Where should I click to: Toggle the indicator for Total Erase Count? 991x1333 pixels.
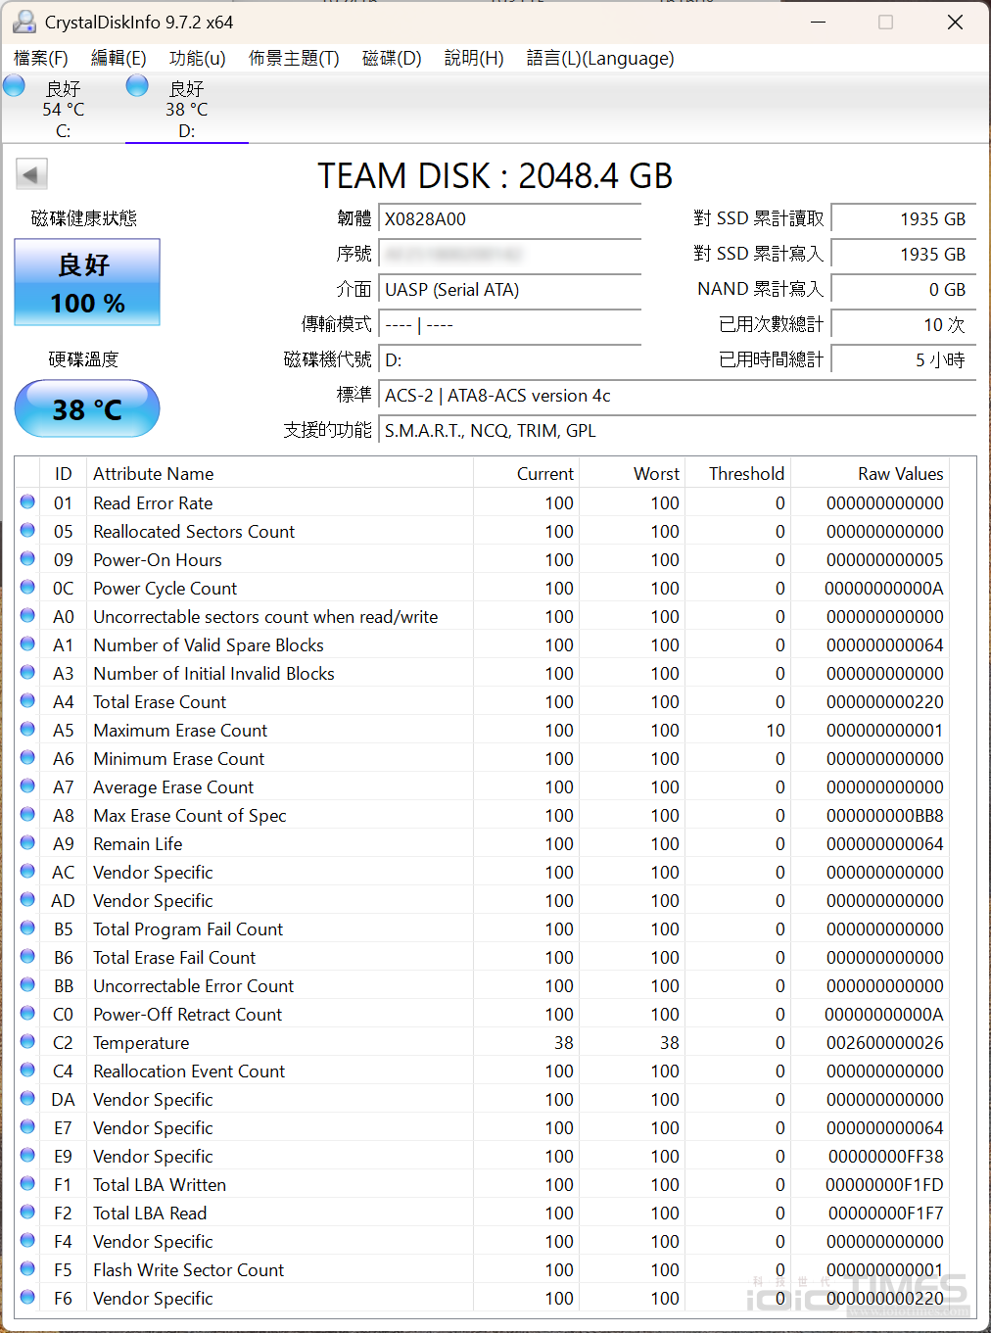pyautogui.click(x=26, y=701)
